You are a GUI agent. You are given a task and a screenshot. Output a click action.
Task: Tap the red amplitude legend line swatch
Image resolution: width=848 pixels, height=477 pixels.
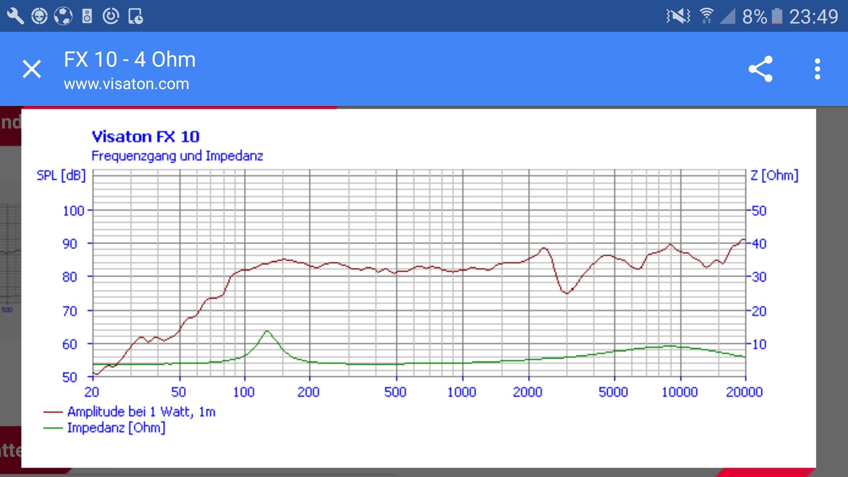click(53, 412)
